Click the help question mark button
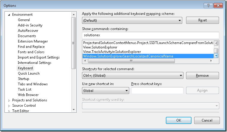Screen dimensions: 227x132 [x=208, y=5]
